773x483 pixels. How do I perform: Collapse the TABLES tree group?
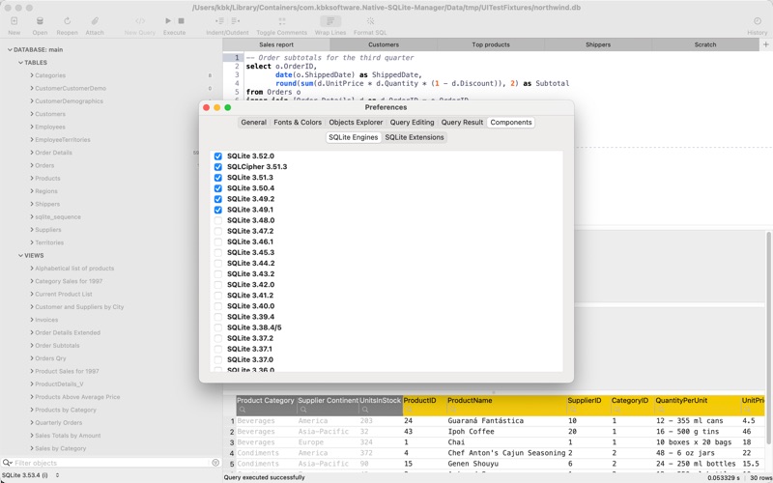[x=20, y=63]
